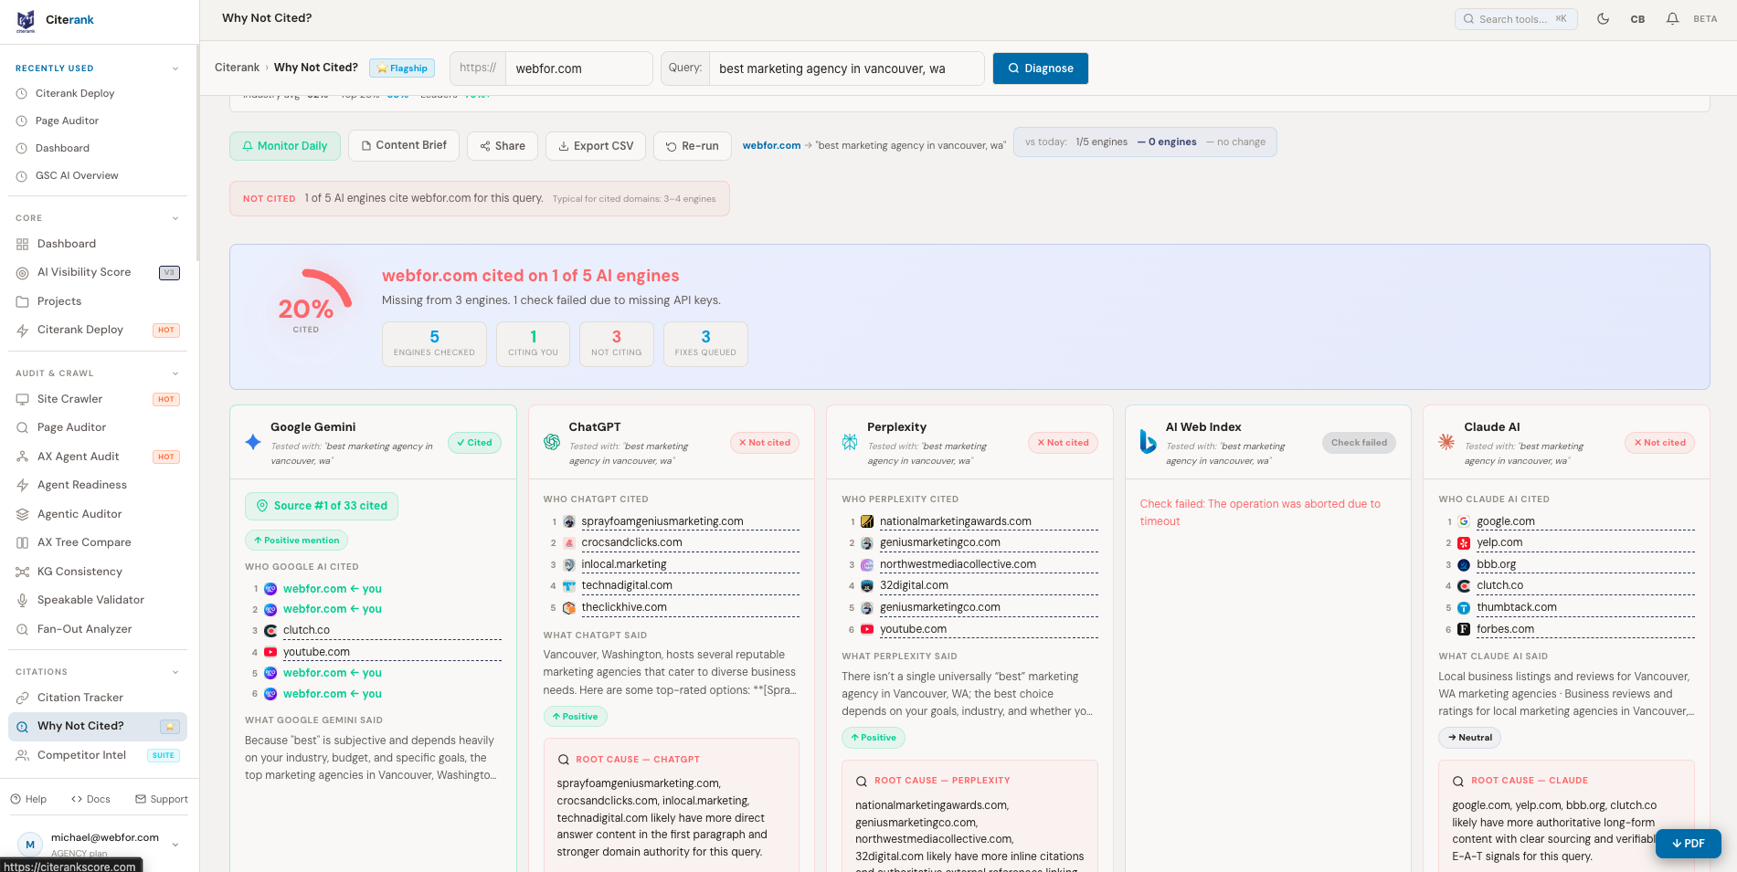Click the ChatGPT engine icon
The width and height of the screenshot is (1737, 872).
point(552,442)
